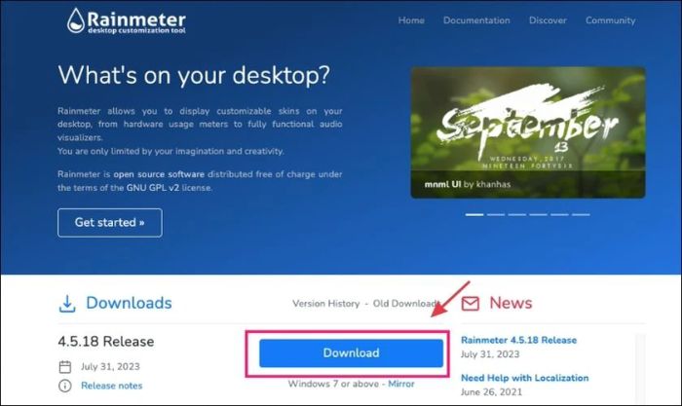Click the Rainmeter raindrop logo

click(x=76, y=20)
